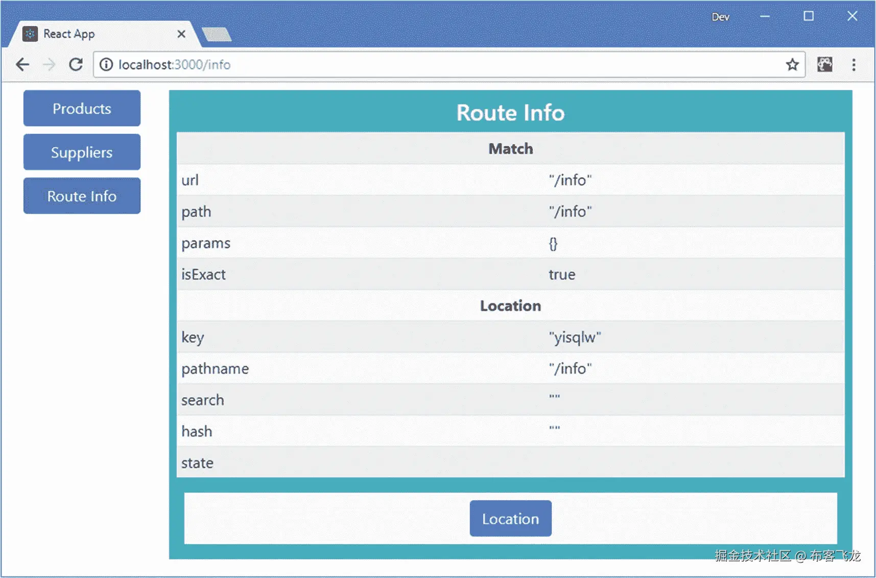Click the browser forward arrow

(x=49, y=64)
